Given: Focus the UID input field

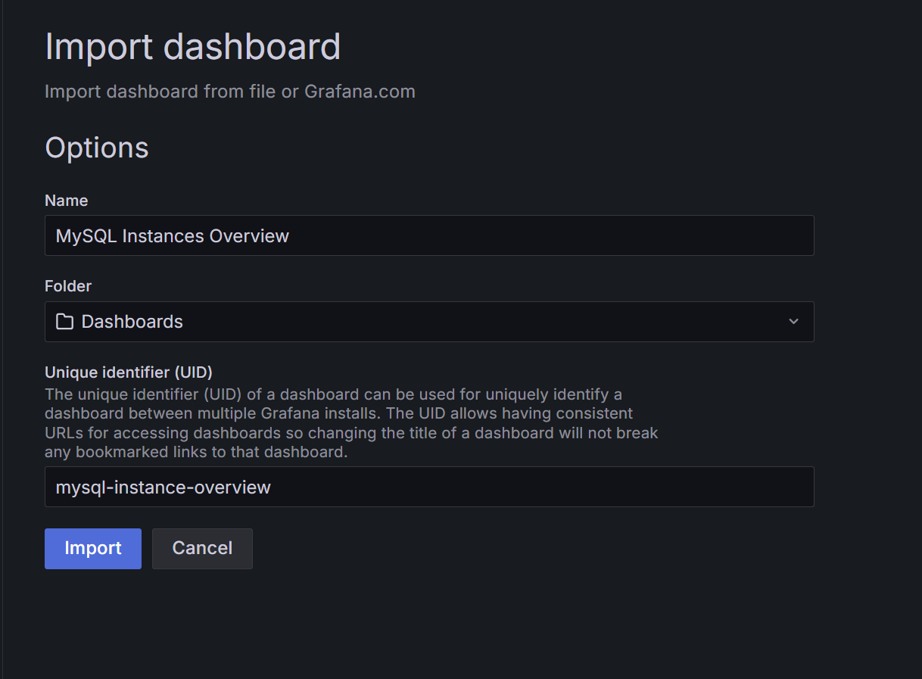Looking at the screenshot, I should 429,487.
